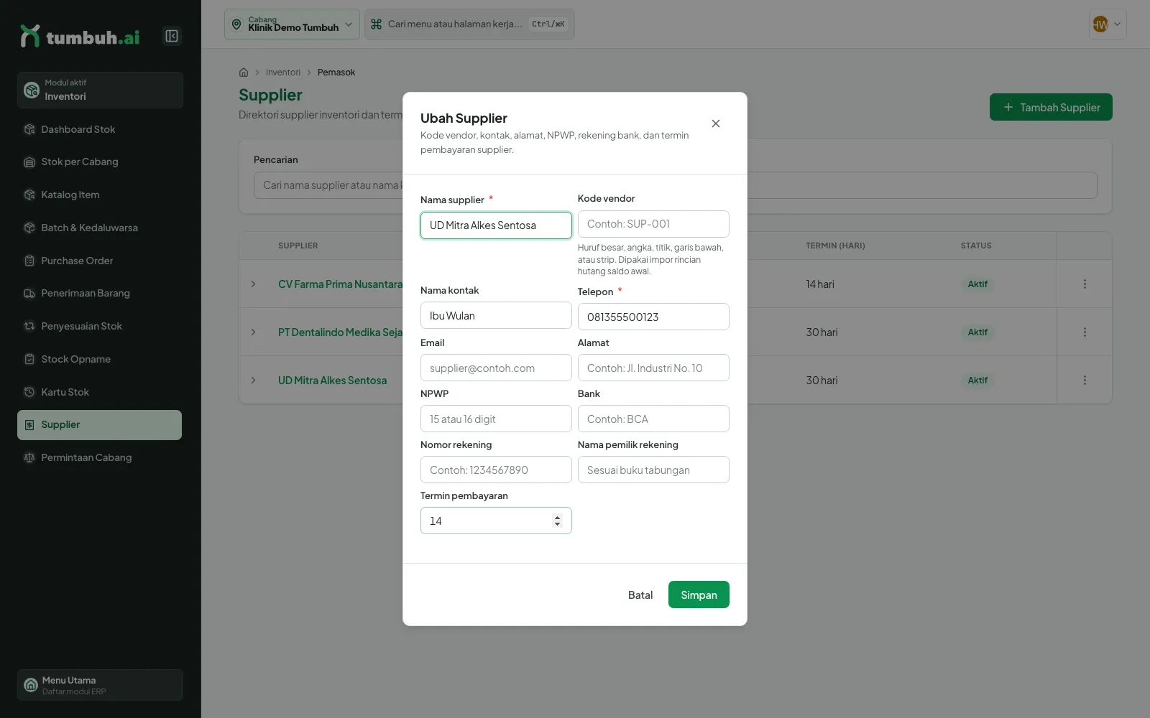Screen dimensions: 1150x718
Task: Click the Inventori breadcrumb link
Action: coord(283,73)
